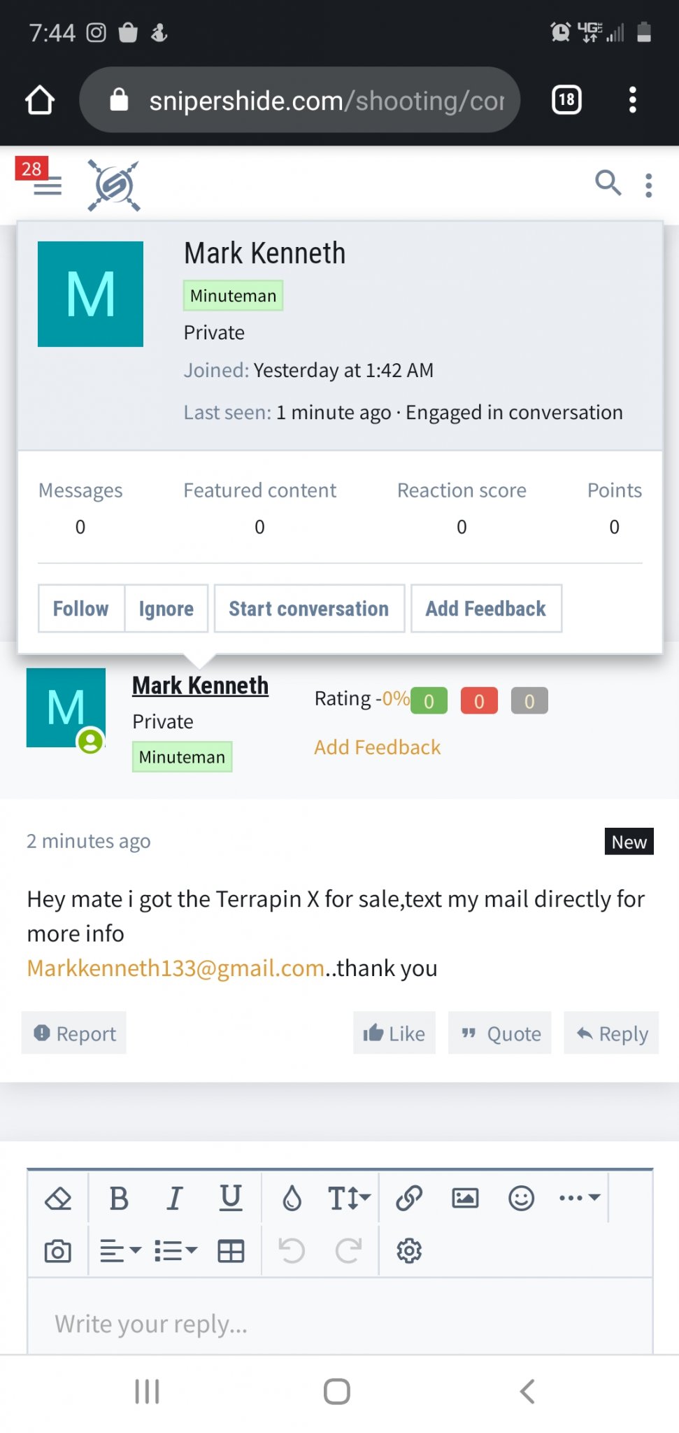Expand more editor options ellipsis

click(x=580, y=1198)
